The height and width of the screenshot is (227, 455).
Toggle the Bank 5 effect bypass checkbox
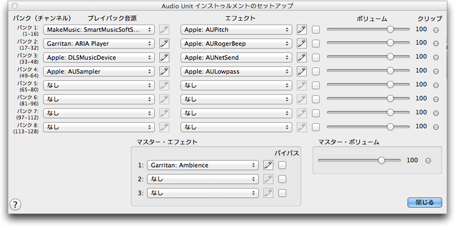click(316, 85)
